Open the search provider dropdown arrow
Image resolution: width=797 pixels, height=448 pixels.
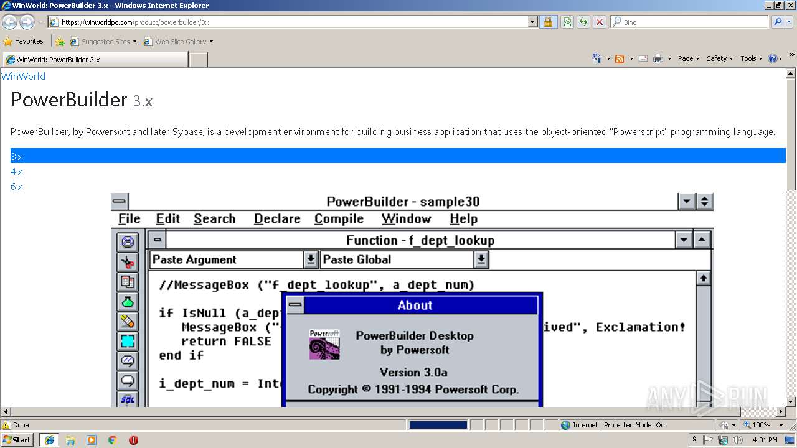tap(790, 22)
